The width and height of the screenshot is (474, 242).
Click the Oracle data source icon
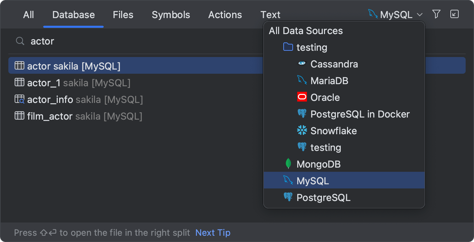tap(302, 97)
